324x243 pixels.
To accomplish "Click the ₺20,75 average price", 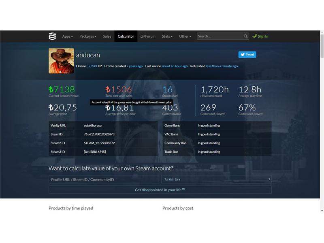I will (x=63, y=107).
